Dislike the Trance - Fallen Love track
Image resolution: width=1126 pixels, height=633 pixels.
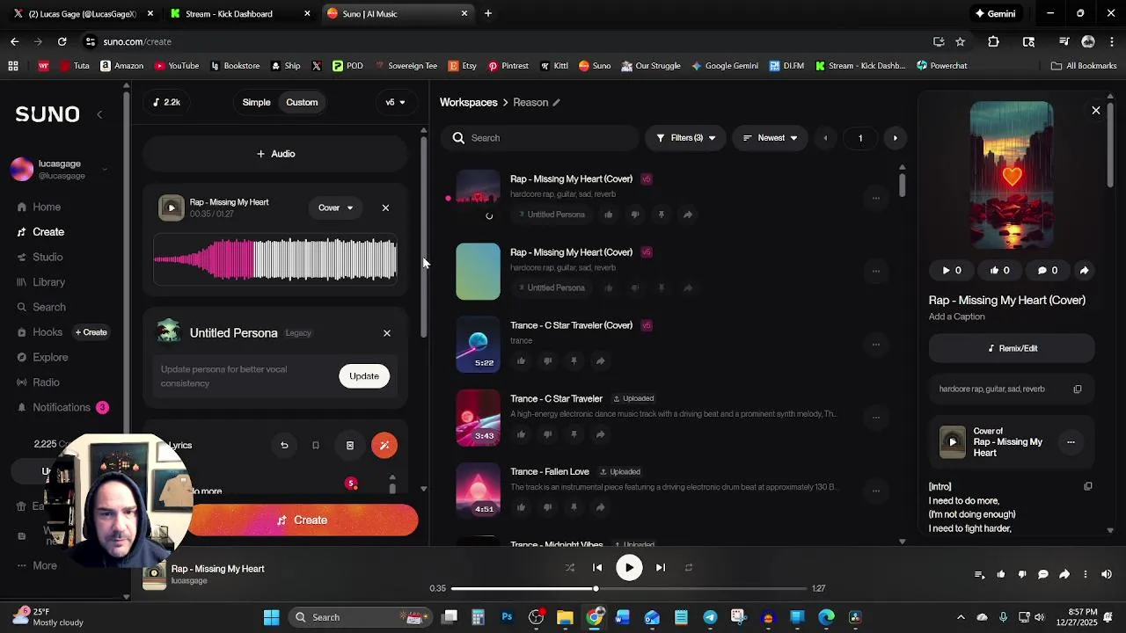tap(547, 507)
